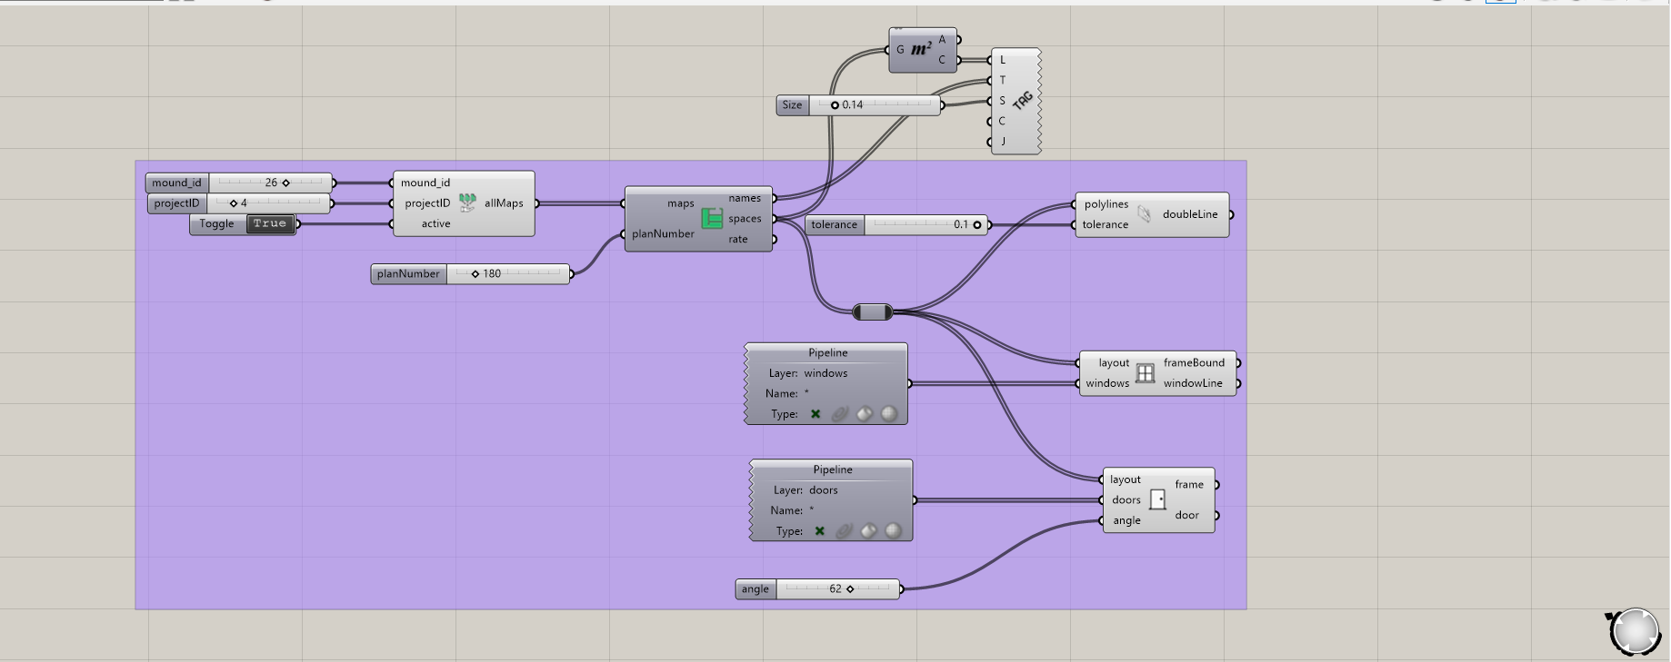Click the windows Pipeline title bar

(827, 352)
